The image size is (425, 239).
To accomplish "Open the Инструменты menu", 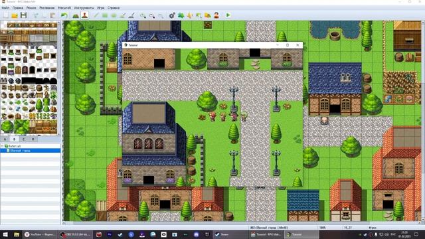I will [x=84, y=8].
